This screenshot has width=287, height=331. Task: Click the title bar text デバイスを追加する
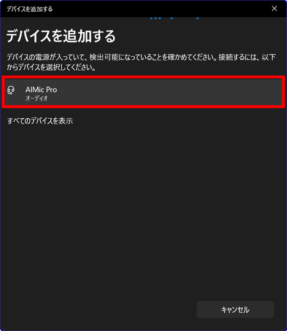click(30, 9)
